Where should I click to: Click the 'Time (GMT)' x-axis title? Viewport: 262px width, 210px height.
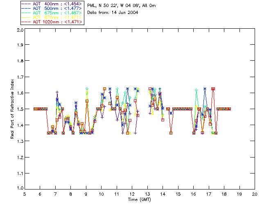point(140,200)
